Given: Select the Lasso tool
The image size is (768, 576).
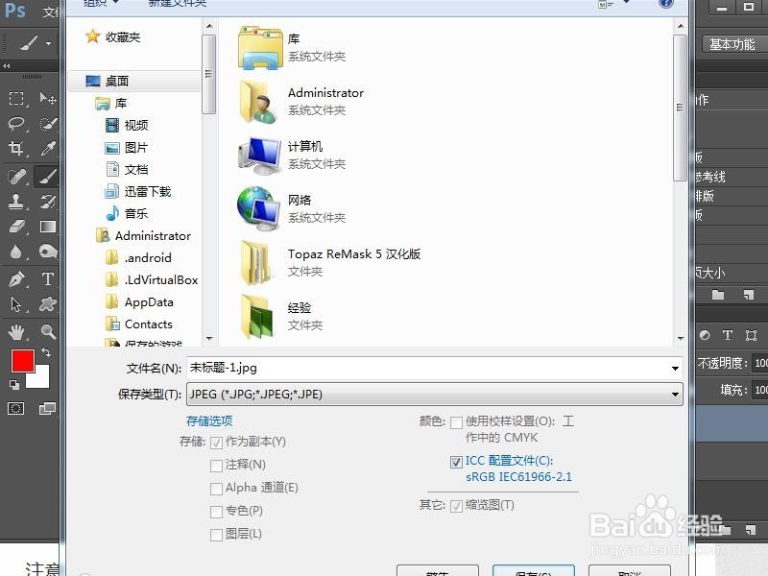Looking at the screenshot, I should click(x=14, y=124).
